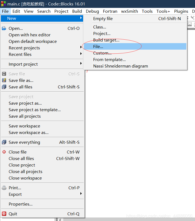Select Close project entry

click(42, 165)
